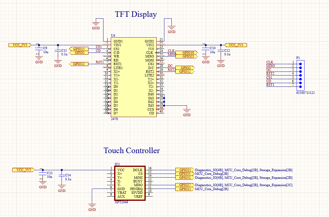Click the GPIO12 port on the RST2 net

click(x=185, y=72)
